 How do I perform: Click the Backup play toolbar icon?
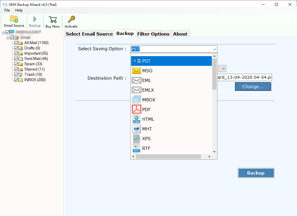(x=35, y=19)
